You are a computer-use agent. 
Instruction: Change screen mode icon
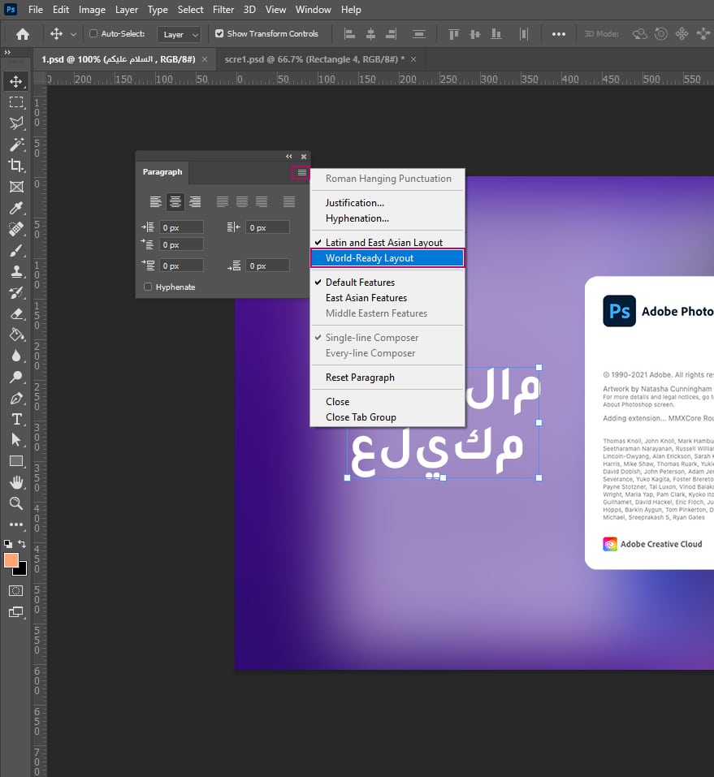point(16,612)
